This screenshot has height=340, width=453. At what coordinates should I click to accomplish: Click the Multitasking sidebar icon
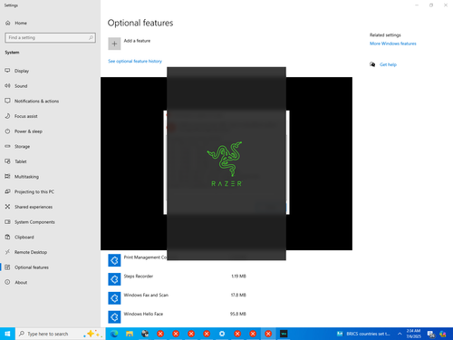pyautogui.click(x=7, y=177)
